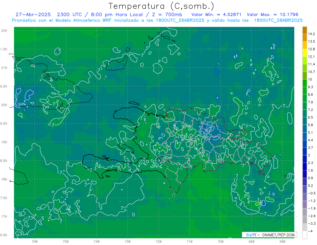Pick yellow colorbar swatch between 12.8 and 12.1

(305, 53)
